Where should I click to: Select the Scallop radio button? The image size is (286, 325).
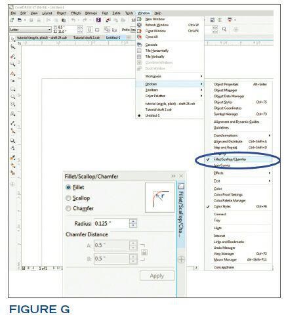tap(68, 198)
